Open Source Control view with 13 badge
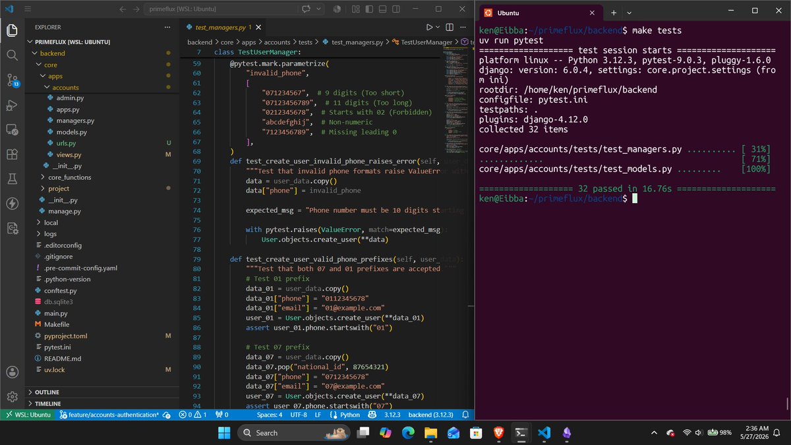The image size is (791, 445). point(12,80)
